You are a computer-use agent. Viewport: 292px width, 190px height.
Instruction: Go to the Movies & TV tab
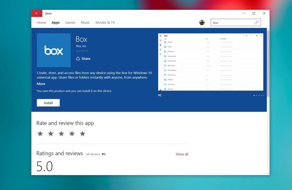tap(105, 22)
